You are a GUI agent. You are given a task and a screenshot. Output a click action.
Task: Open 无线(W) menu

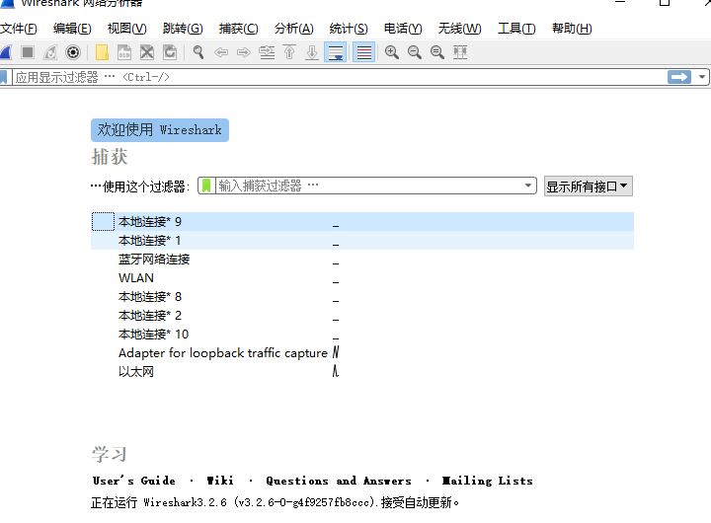point(460,29)
